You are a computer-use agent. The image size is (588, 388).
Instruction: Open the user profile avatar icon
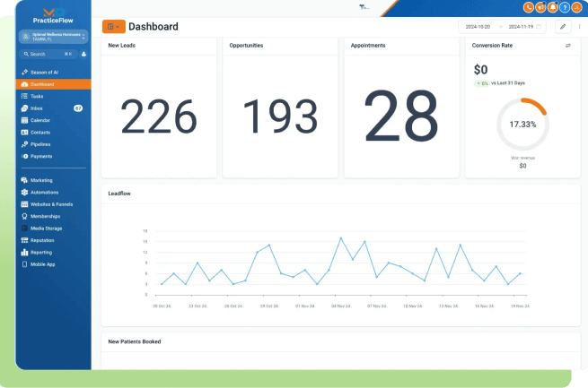576,7
